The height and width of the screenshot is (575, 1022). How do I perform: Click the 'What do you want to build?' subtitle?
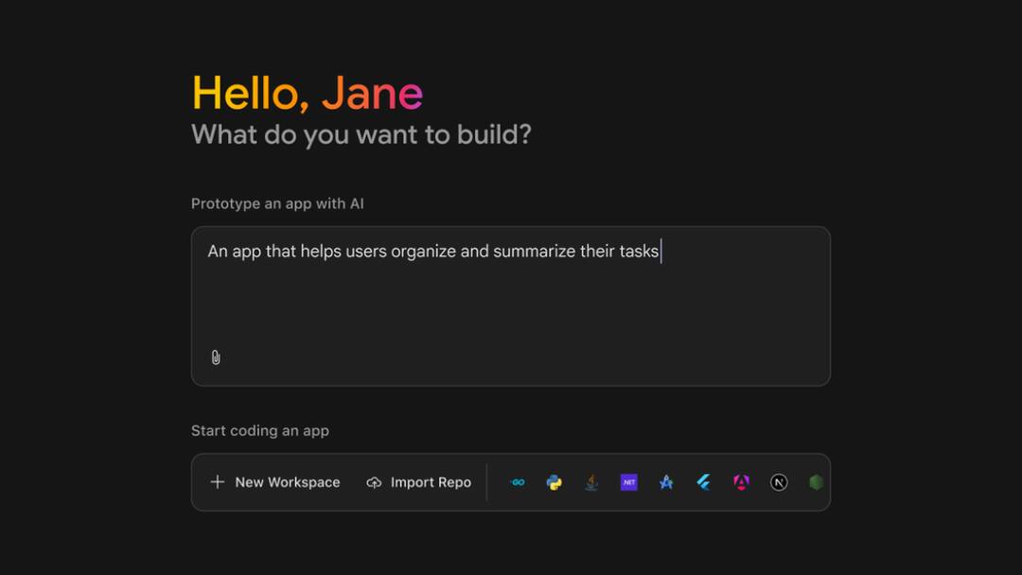point(361,134)
